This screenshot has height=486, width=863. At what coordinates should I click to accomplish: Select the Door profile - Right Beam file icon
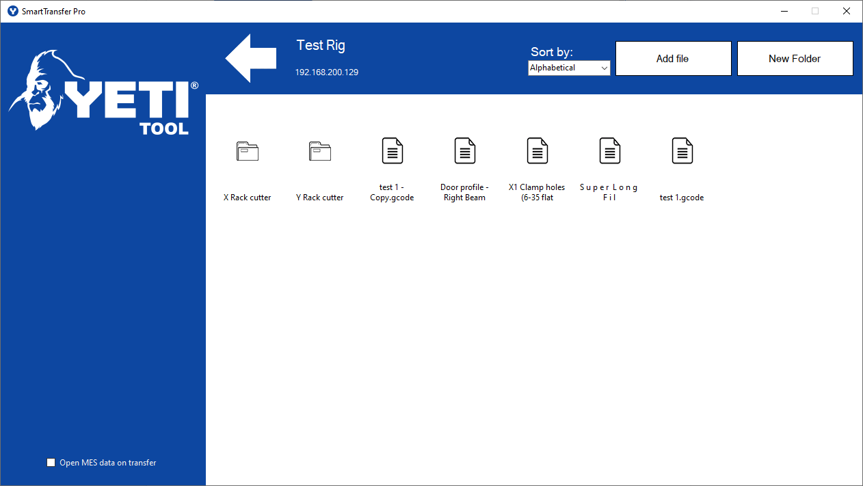coord(465,150)
